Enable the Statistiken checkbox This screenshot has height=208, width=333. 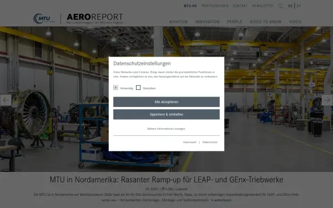click(x=138, y=88)
